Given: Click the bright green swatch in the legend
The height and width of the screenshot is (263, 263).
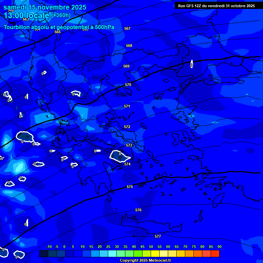Looking at the screenshot, I should (x=138, y=254).
